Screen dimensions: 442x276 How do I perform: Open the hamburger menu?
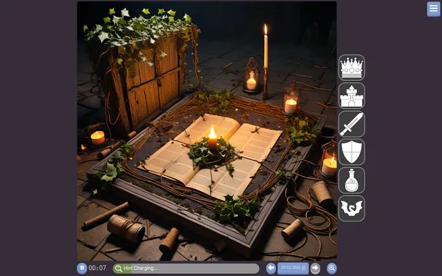click(433, 9)
